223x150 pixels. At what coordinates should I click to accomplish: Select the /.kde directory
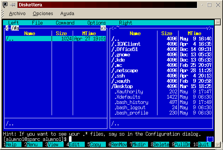point(161,60)
